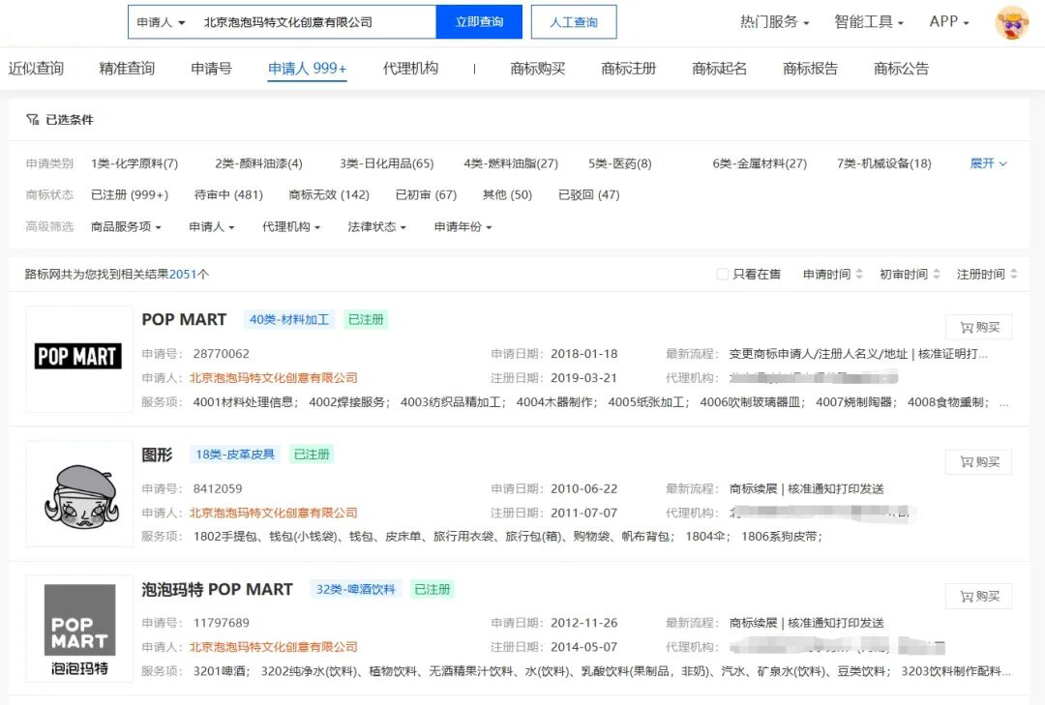Sort results by 申请时间 arrows

click(x=858, y=275)
